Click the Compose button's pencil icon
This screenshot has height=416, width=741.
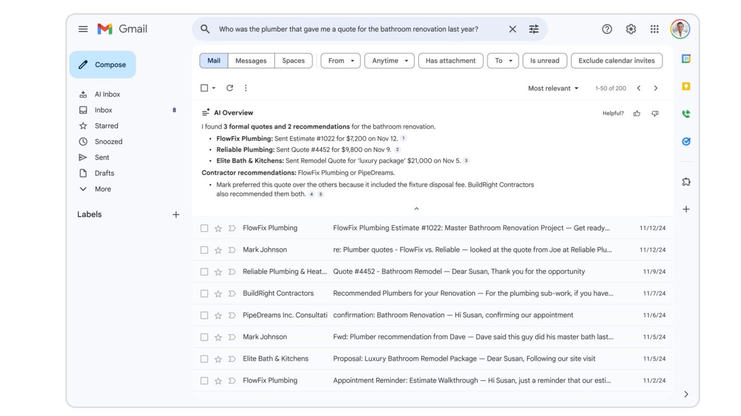click(83, 64)
